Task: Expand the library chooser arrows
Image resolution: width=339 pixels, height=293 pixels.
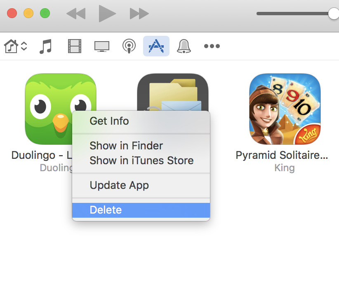Action: point(24,46)
